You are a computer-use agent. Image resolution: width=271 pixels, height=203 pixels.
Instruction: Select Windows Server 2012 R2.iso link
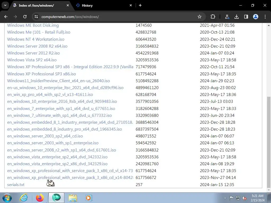point(33,53)
